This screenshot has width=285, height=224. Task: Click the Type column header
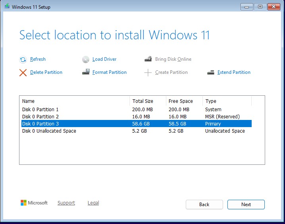pyautogui.click(x=227, y=101)
